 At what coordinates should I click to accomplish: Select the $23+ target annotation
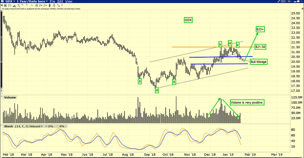pos(260,29)
